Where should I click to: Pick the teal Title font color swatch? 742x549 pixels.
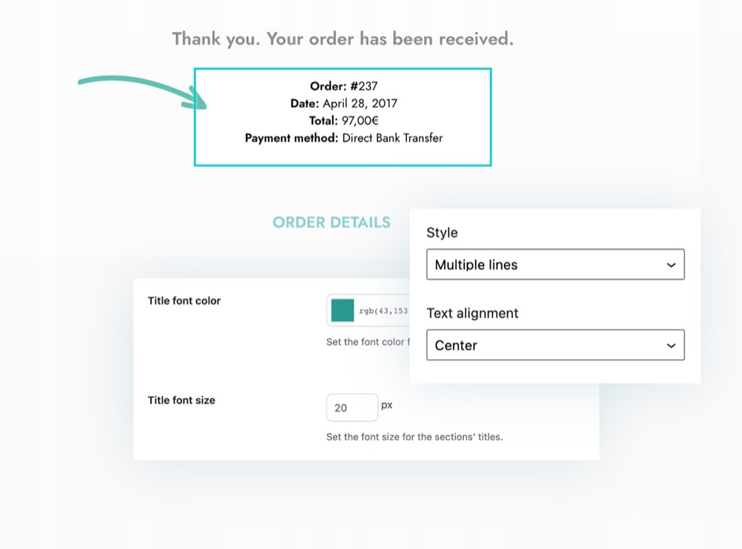(x=342, y=311)
